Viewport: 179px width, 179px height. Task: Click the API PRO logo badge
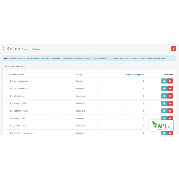pos(161,125)
